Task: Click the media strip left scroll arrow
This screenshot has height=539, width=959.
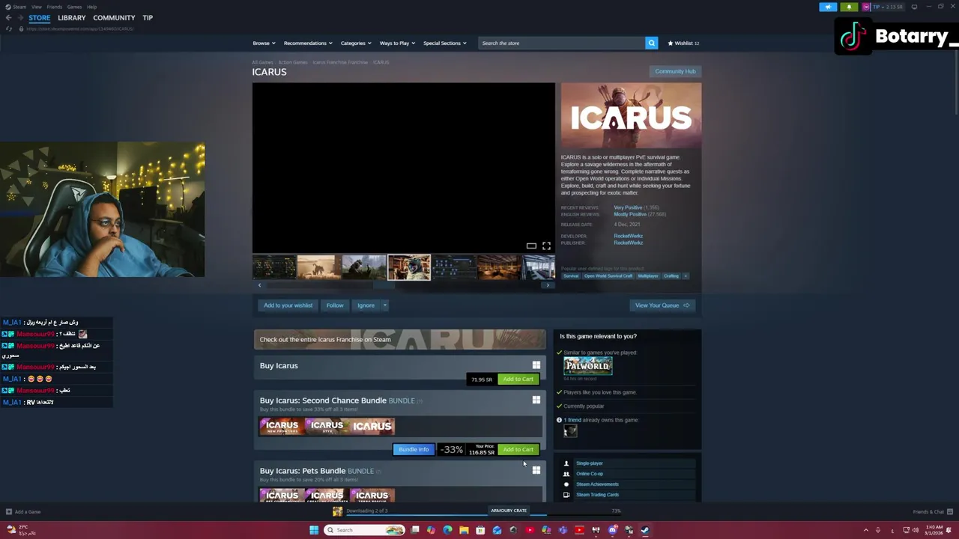Action: pyautogui.click(x=259, y=285)
